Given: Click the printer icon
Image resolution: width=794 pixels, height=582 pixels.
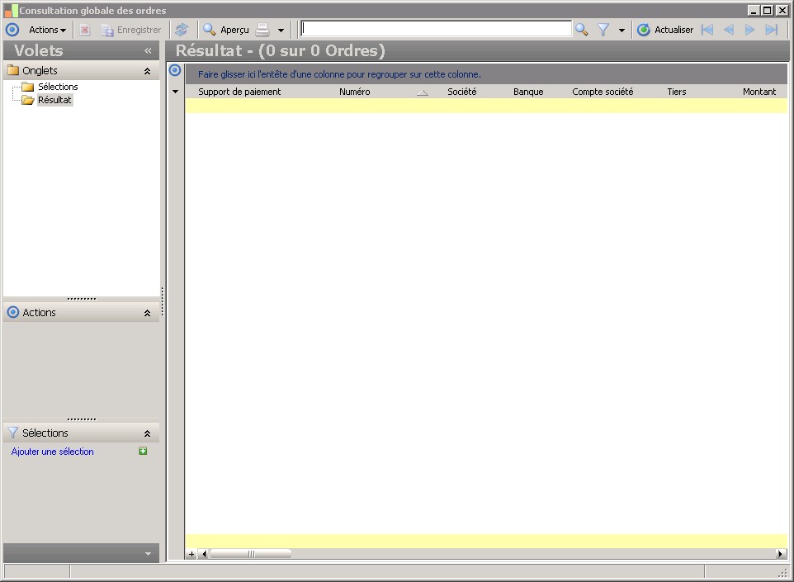Looking at the screenshot, I should 262,30.
